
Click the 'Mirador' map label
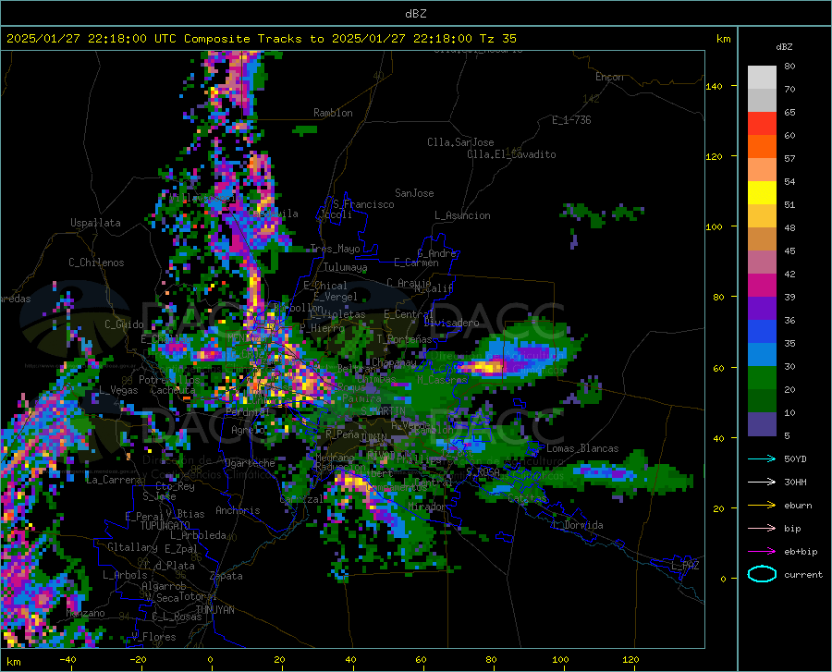[x=428, y=507]
